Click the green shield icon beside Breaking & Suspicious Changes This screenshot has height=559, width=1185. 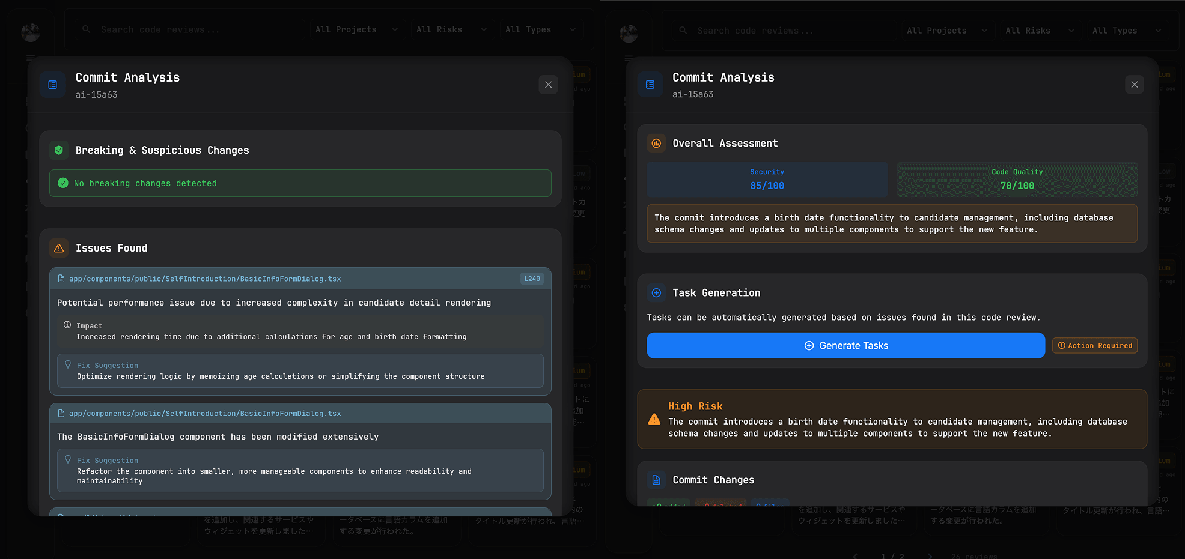[x=59, y=150]
